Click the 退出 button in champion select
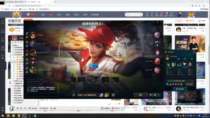Image resolution: width=210 pixels, height=118 pixels. 141,95
